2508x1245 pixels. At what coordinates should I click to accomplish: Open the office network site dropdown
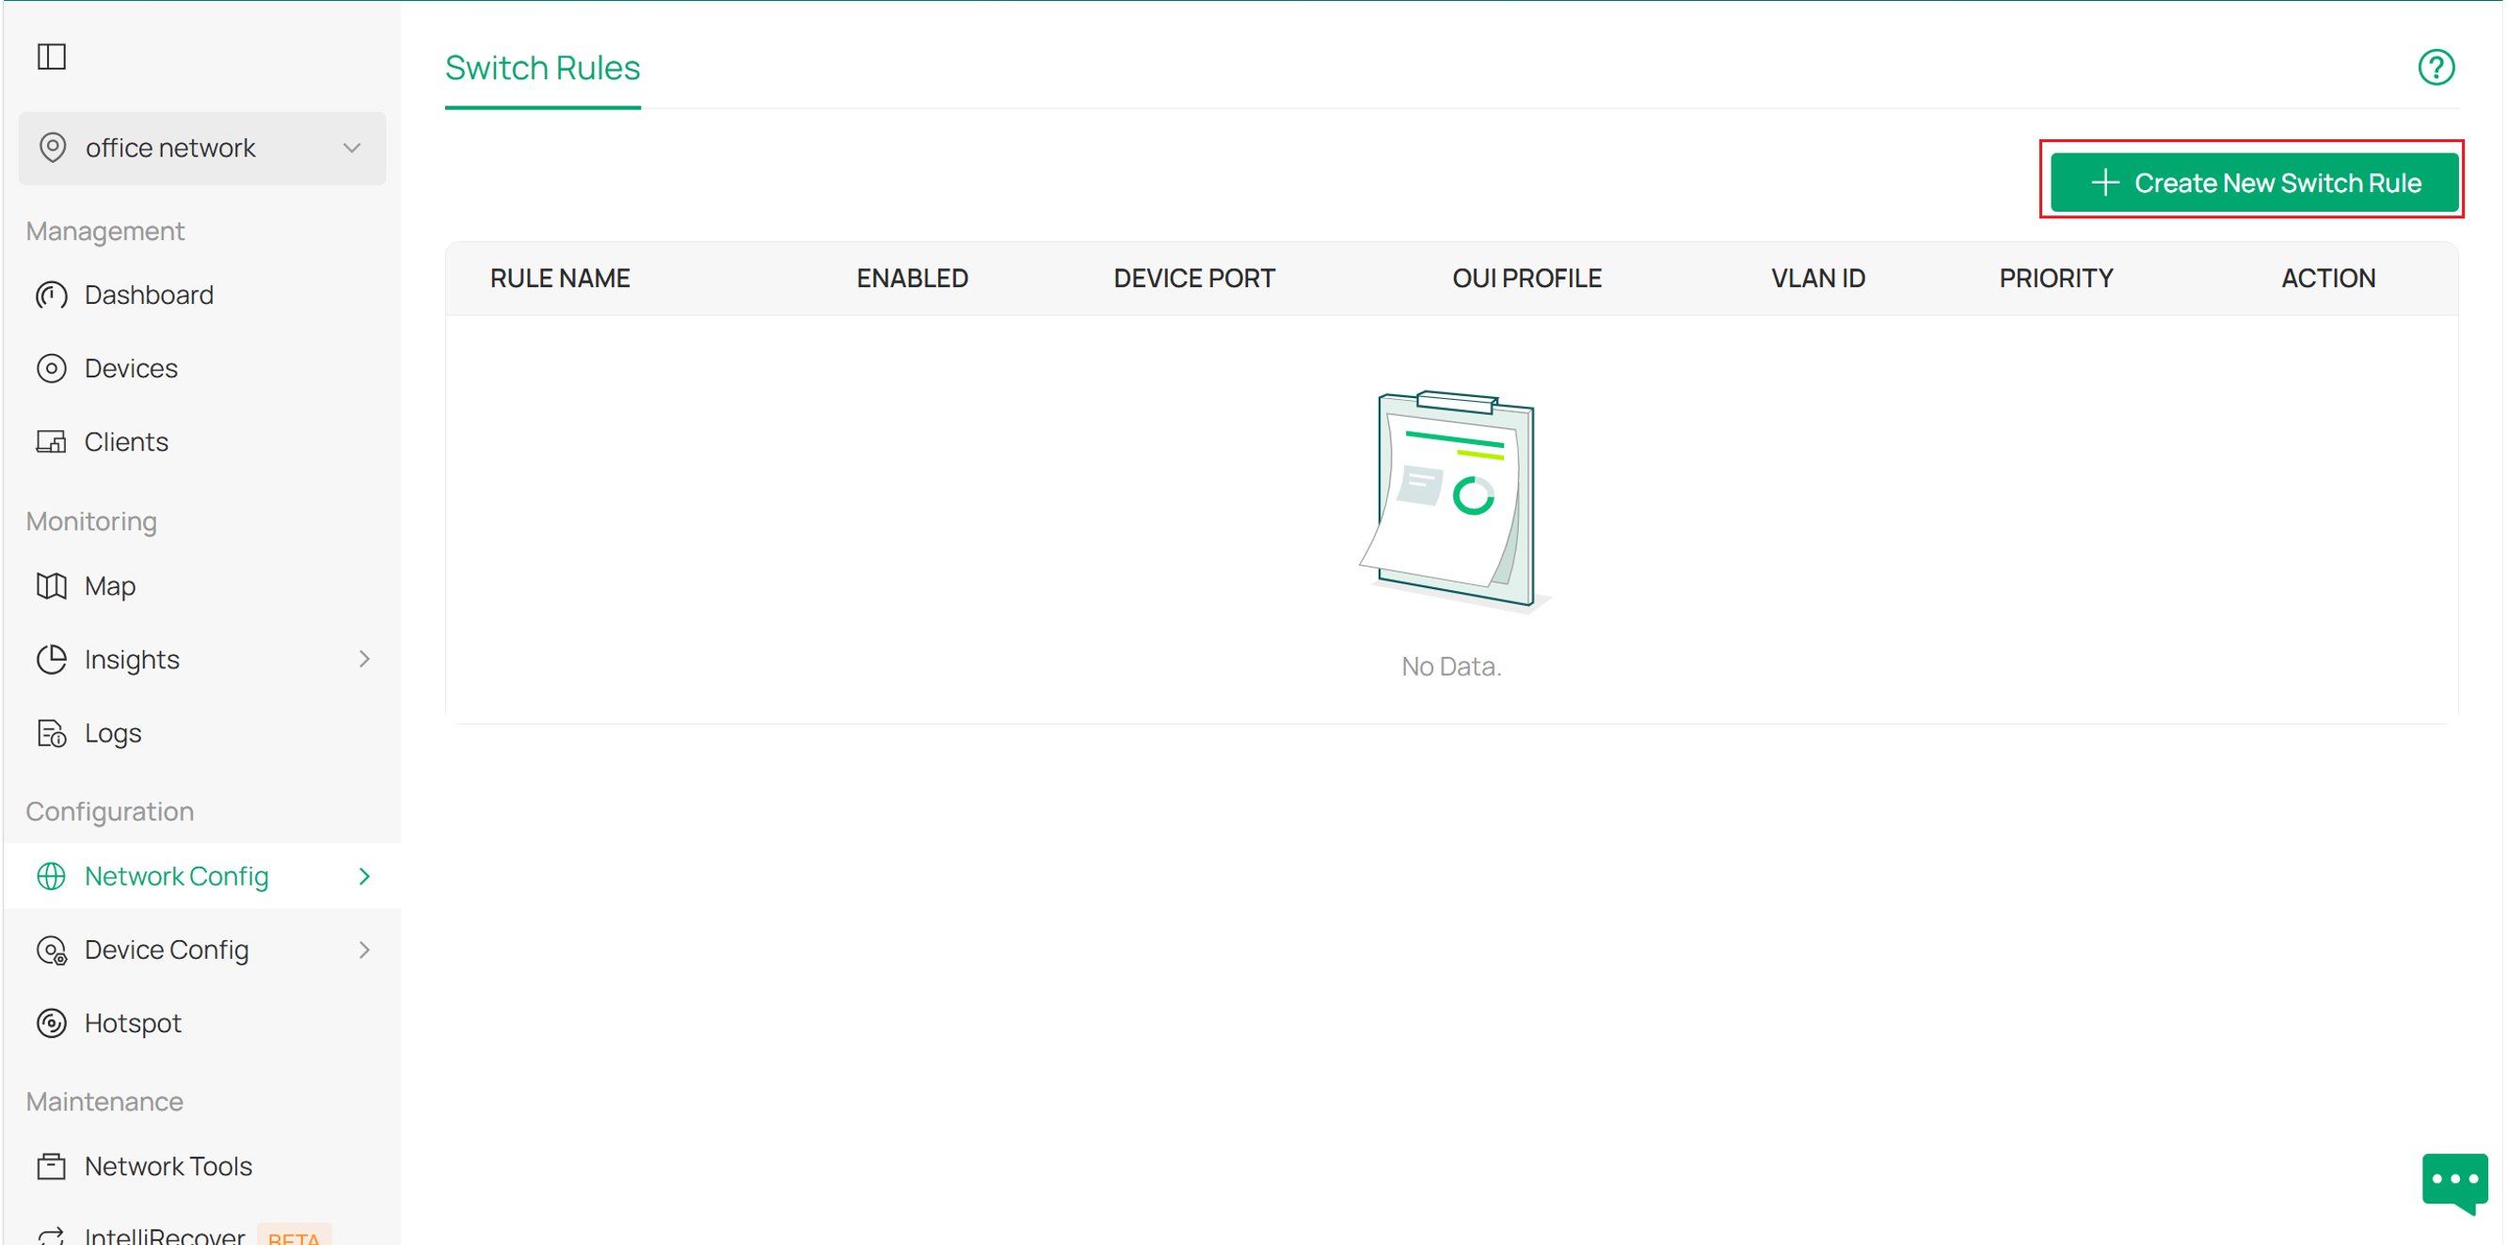202,148
